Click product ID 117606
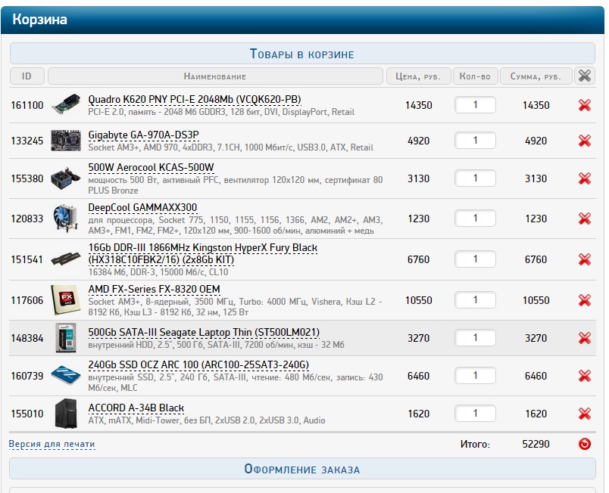The image size is (609, 493). [27, 300]
